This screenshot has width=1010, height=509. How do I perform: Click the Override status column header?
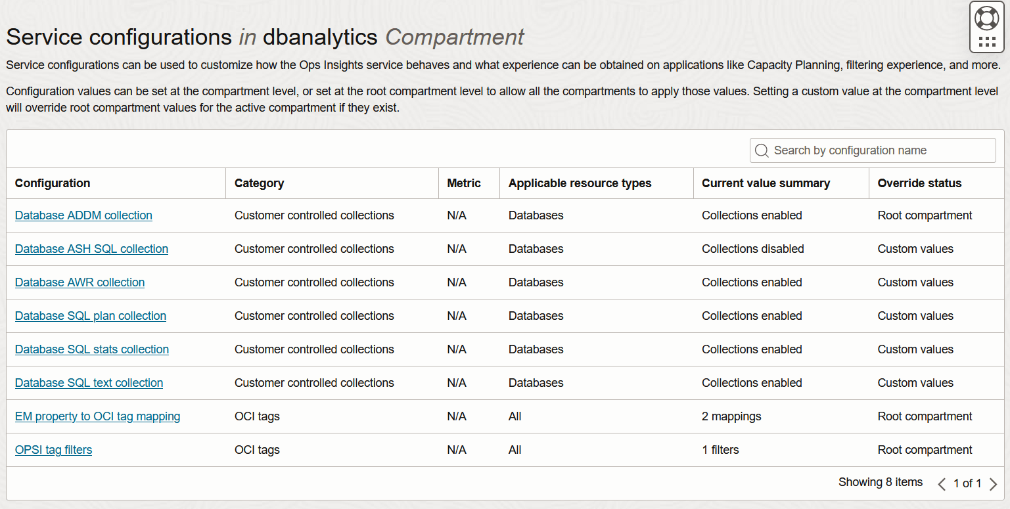(919, 183)
